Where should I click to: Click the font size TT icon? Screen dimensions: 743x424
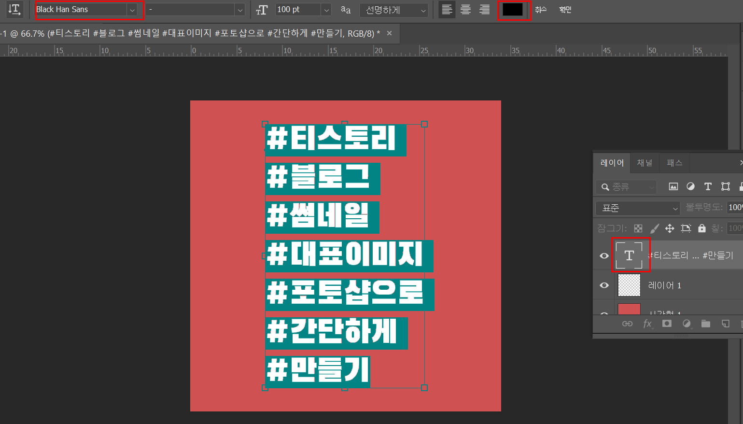[x=262, y=10]
